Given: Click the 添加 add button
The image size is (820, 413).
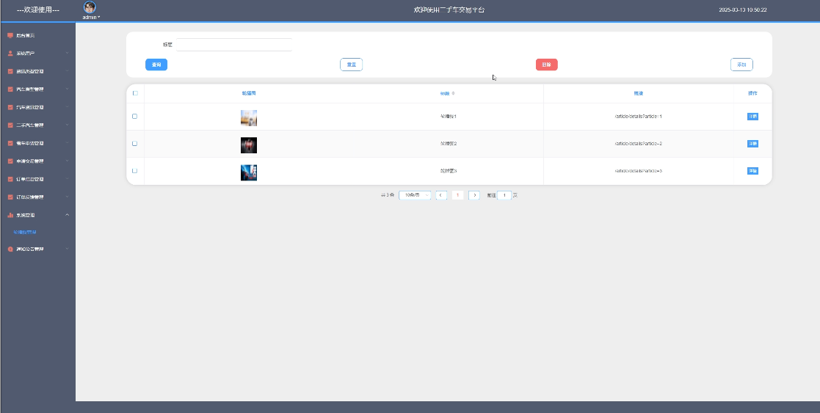Looking at the screenshot, I should (x=741, y=65).
